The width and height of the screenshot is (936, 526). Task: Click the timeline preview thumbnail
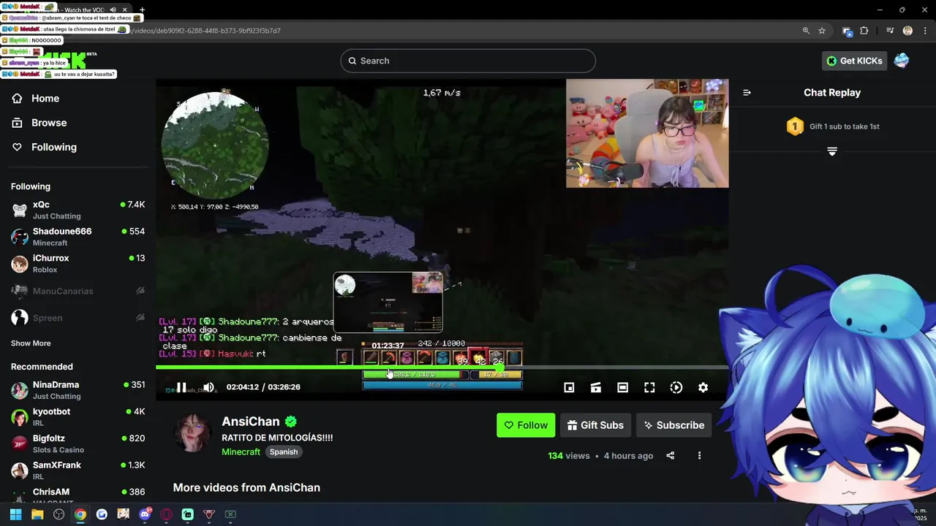click(388, 302)
